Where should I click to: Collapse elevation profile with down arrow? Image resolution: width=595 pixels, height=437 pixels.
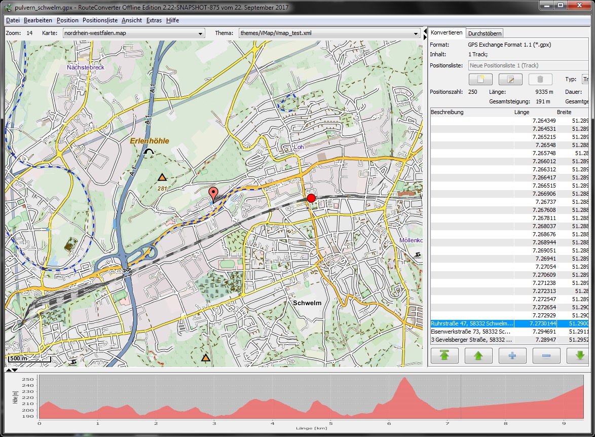coord(15,370)
